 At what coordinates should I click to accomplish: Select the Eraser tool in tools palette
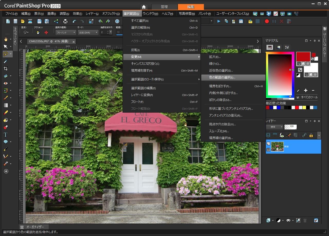(5, 112)
